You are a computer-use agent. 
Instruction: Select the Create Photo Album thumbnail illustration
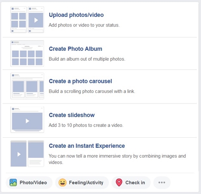pyautogui.click(x=27, y=54)
